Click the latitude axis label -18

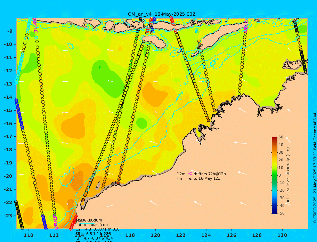(x=8, y=150)
